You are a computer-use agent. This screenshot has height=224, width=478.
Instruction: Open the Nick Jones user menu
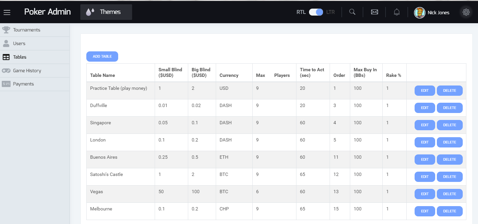tap(438, 13)
